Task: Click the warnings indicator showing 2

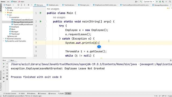Action: point(168,8)
